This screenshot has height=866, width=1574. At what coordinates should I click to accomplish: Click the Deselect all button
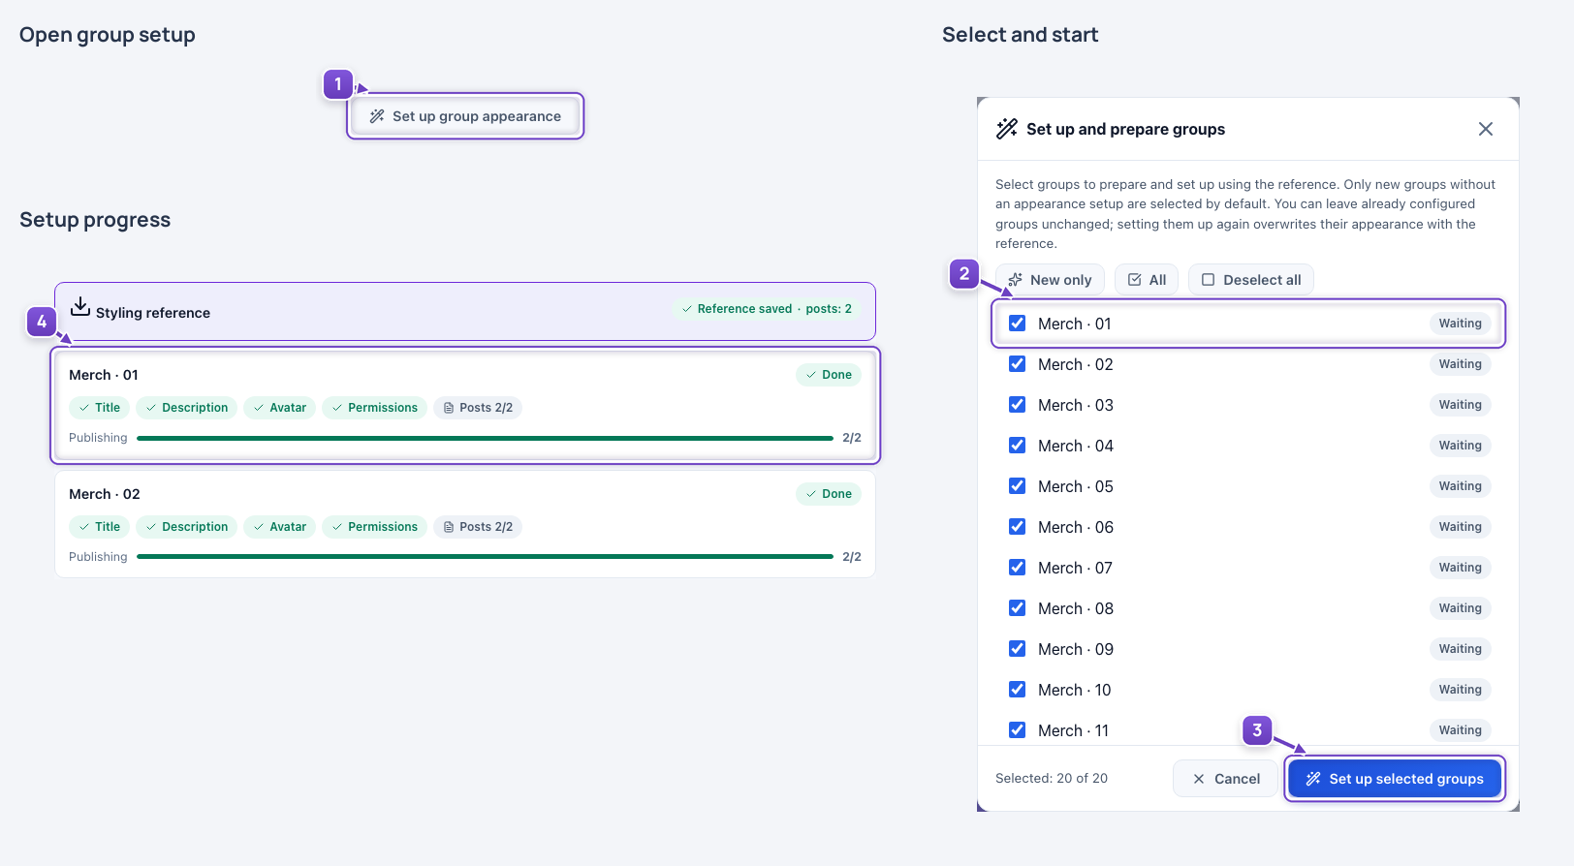[1251, 280]
